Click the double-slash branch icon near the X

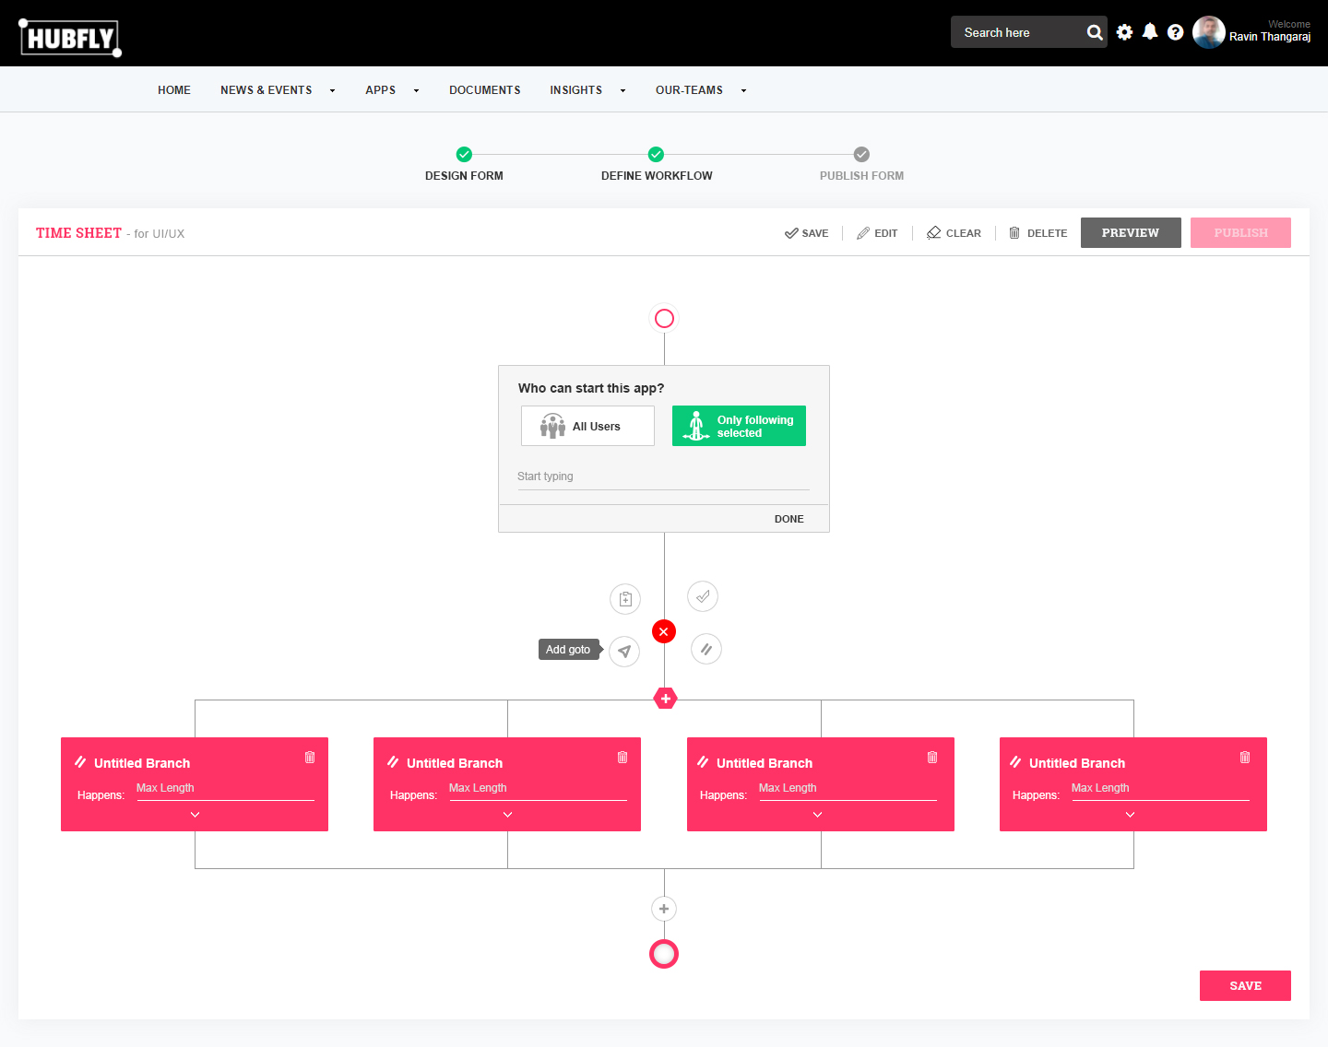[x=706, y=649]
